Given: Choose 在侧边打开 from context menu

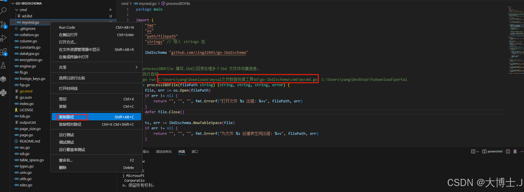Looking at the screenshot, I should (x=96, y=35).
